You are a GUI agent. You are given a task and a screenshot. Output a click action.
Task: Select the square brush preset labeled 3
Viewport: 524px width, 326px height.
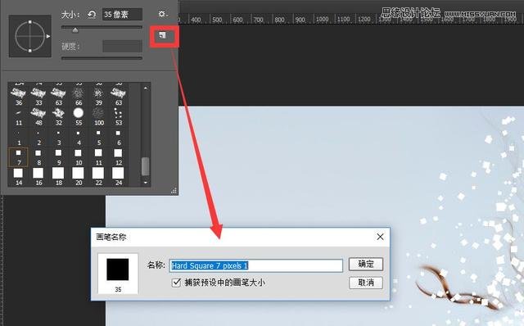coord(59,137)
